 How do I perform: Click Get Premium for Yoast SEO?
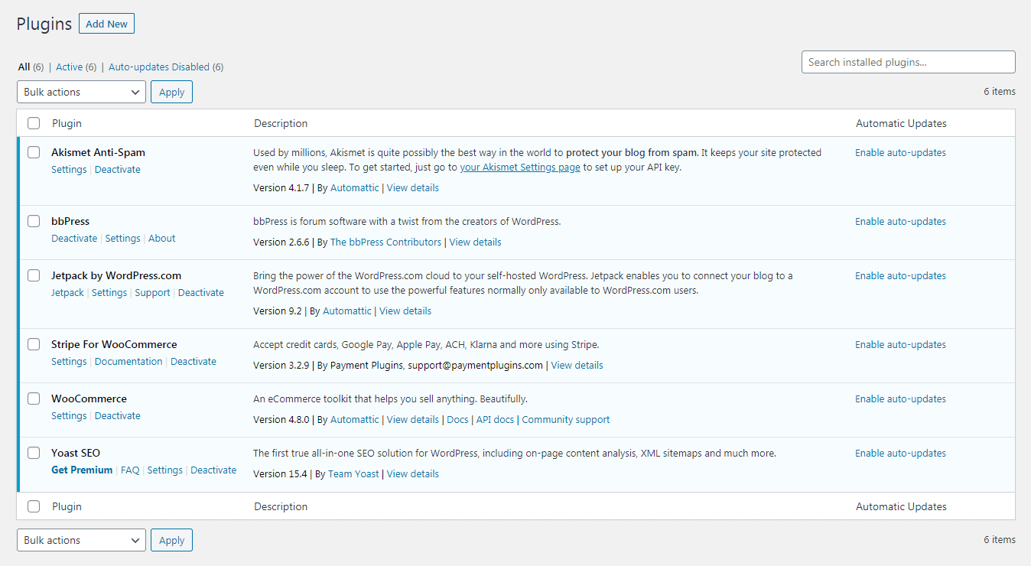pos(82,470)
